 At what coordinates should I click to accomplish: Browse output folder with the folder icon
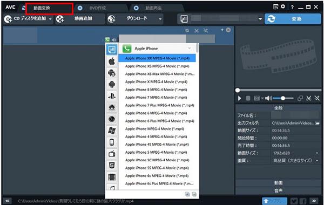point(318,123)
